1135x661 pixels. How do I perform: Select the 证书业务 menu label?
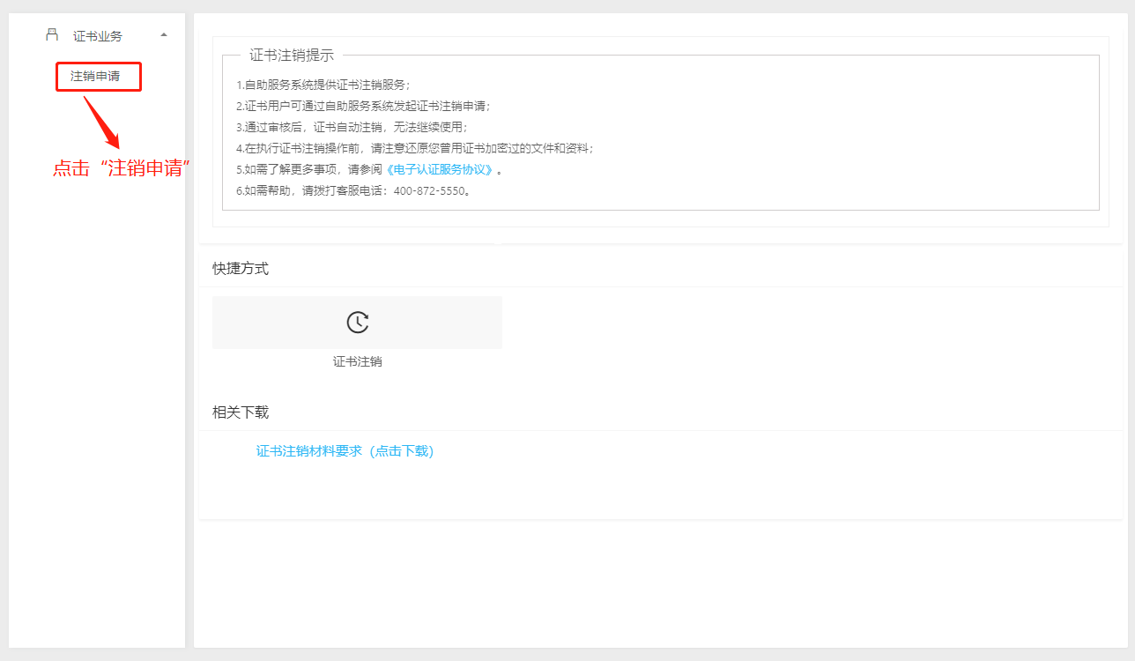coord(98,36)
